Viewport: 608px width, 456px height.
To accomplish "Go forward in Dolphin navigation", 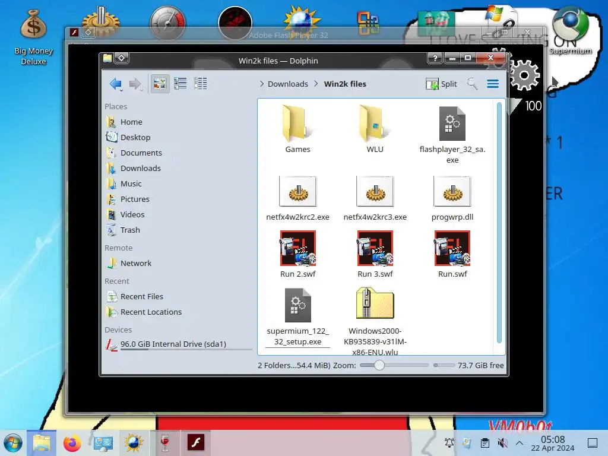I will (x=135, y=84).
